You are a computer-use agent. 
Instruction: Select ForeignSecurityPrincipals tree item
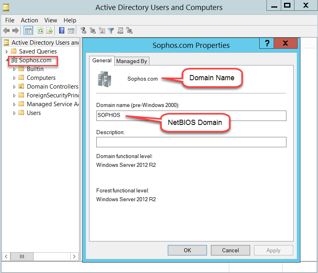click(x=53, y=95)
